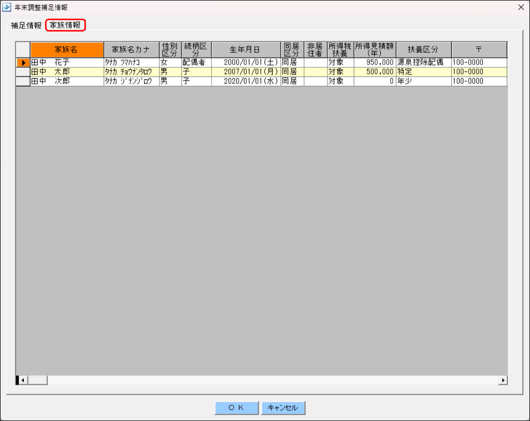Switch to the 補足情報 tab

point(26,25)
